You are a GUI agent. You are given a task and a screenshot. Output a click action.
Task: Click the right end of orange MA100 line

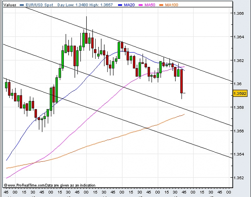pyautogui.click(x=184, y=114)
